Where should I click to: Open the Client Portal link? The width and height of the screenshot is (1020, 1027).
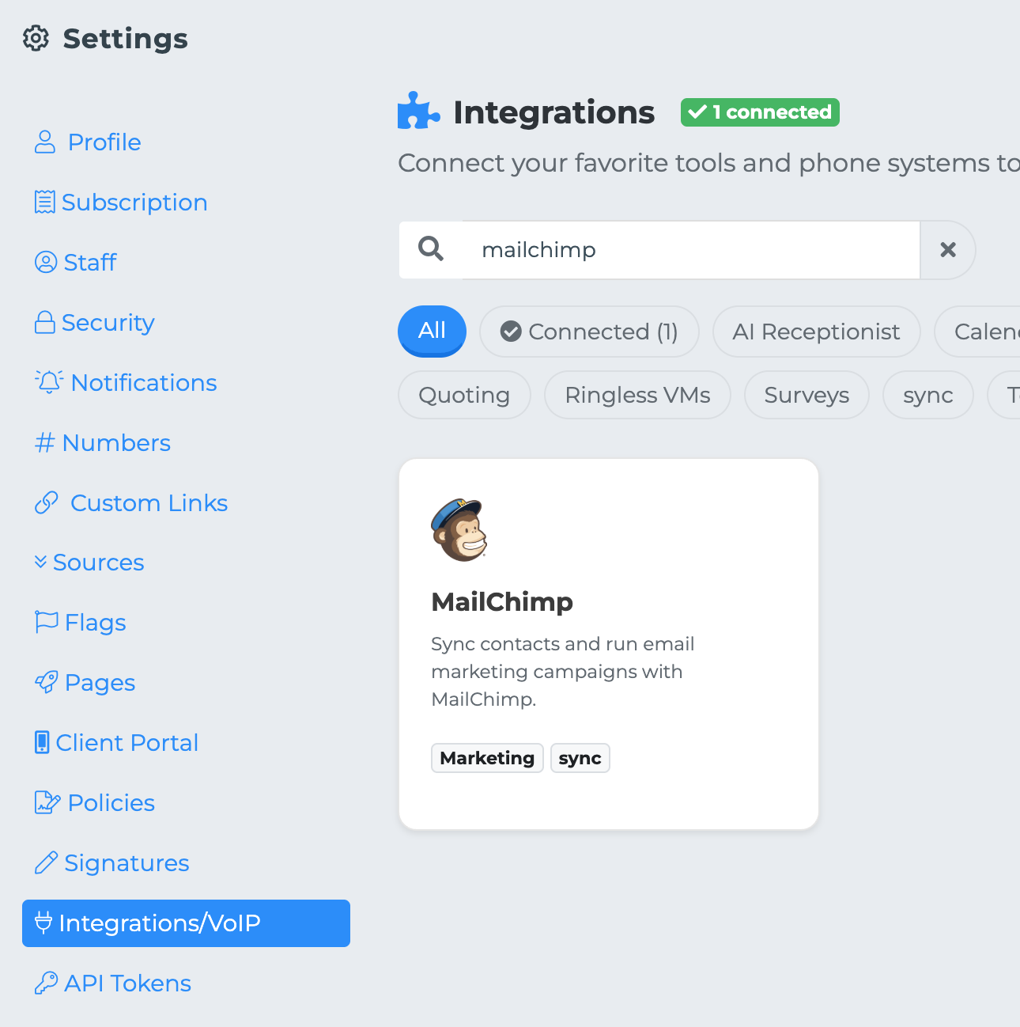(x=127, y=743)
